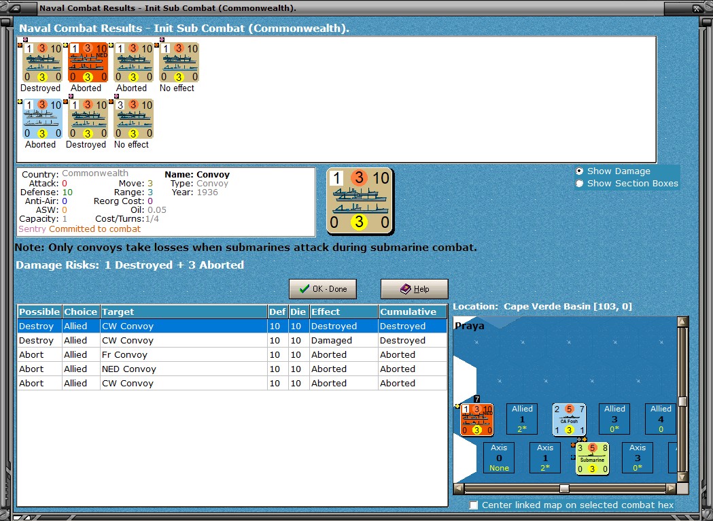Open the Help button
Viewport: 713px width, 521px height.
414,289
